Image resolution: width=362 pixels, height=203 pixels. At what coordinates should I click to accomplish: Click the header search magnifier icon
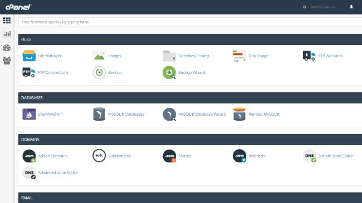(x=305, y=7)
